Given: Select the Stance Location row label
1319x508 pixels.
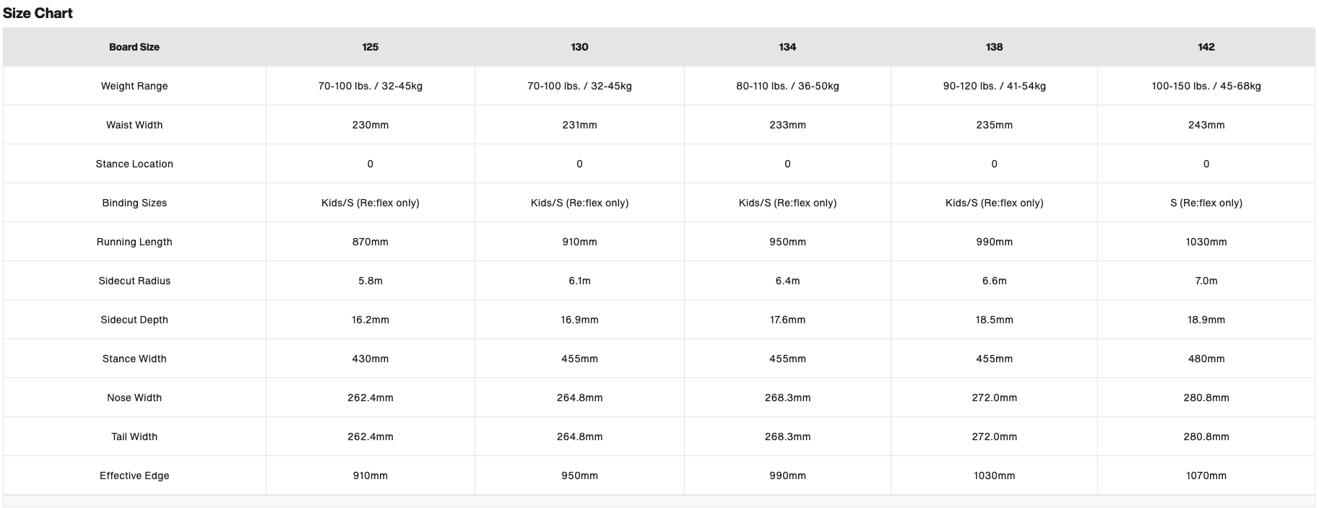Looking at the screenshot, I should (134, 164).
